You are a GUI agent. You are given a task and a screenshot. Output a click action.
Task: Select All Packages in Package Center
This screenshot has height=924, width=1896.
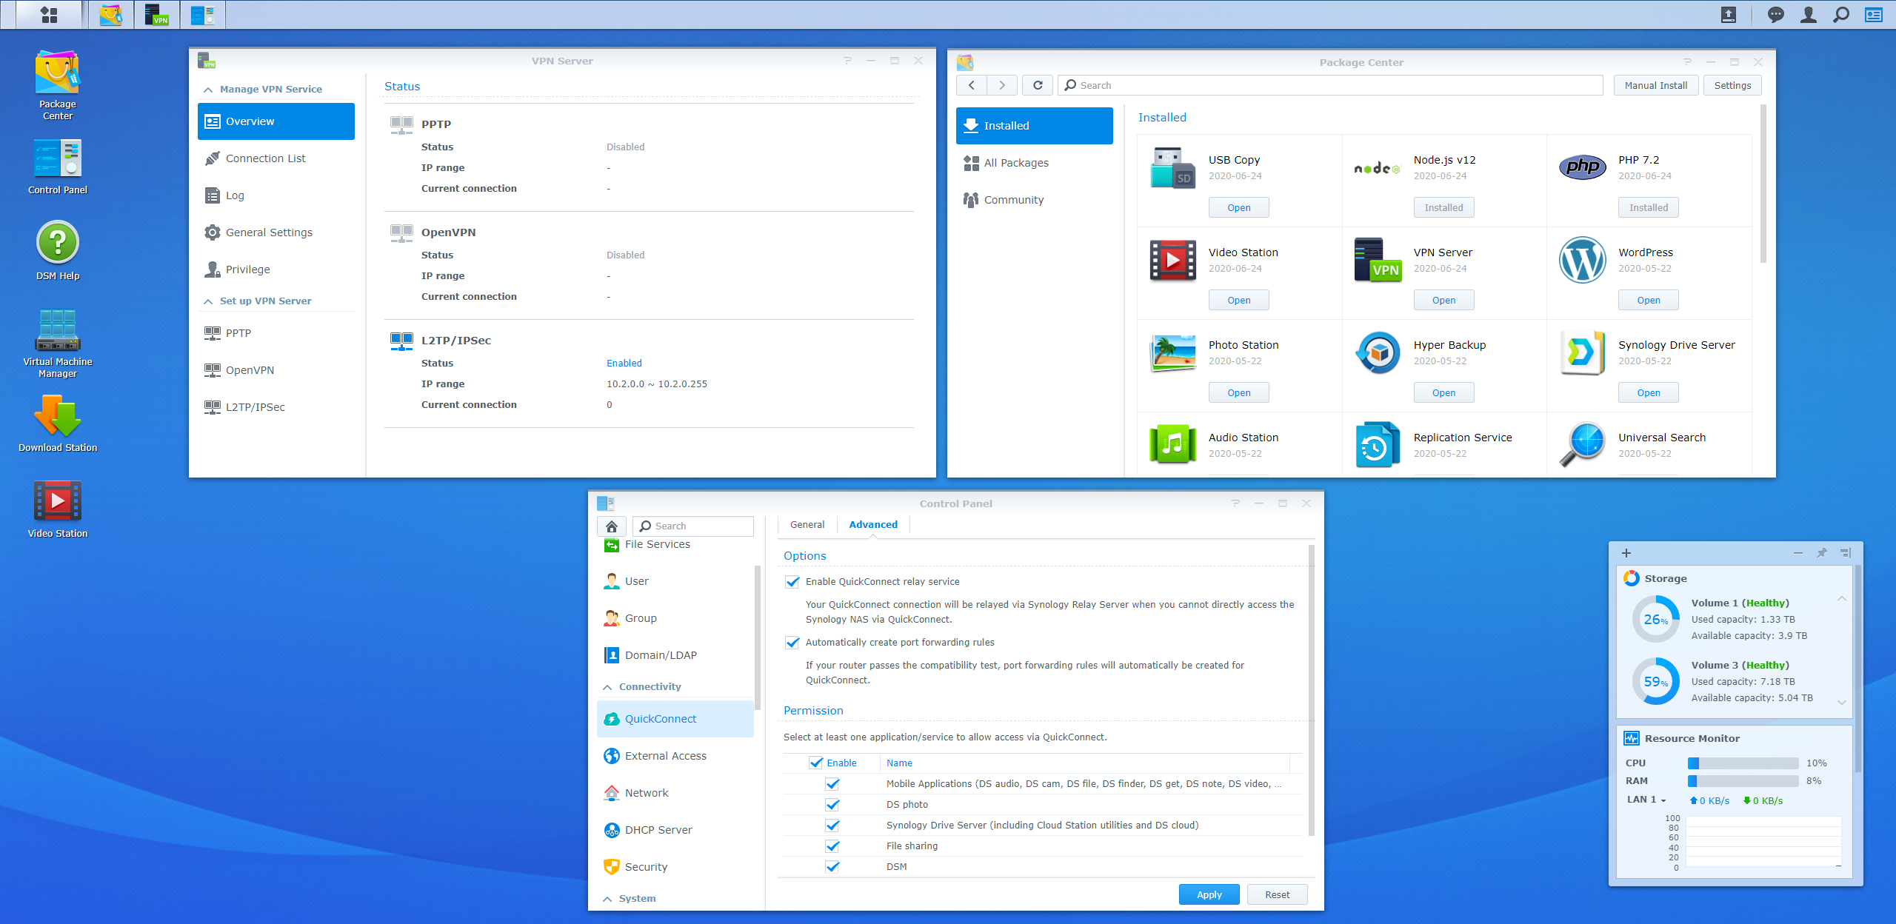coord(1034,163)
